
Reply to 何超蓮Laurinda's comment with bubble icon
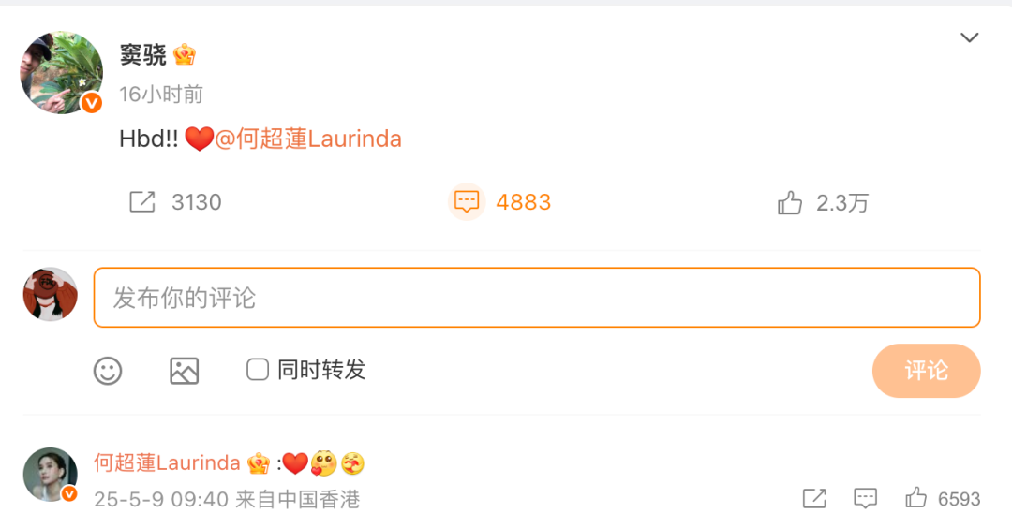click(x=865, y=498)
